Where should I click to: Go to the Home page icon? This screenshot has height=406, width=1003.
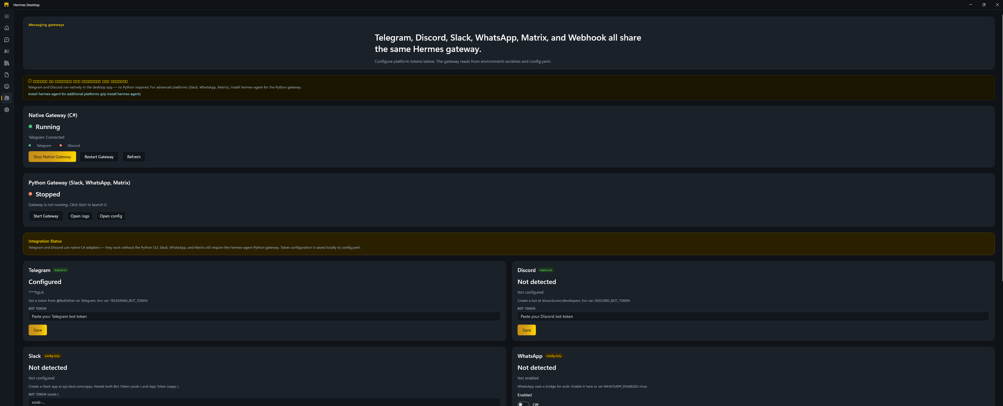(x=7, y=28)
